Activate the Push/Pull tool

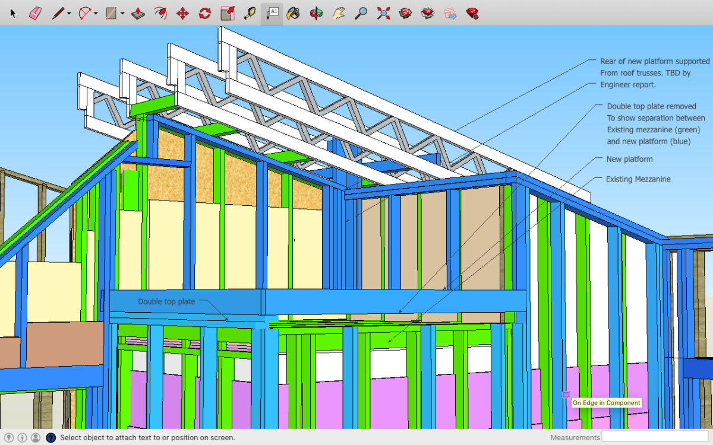(138, 13)
